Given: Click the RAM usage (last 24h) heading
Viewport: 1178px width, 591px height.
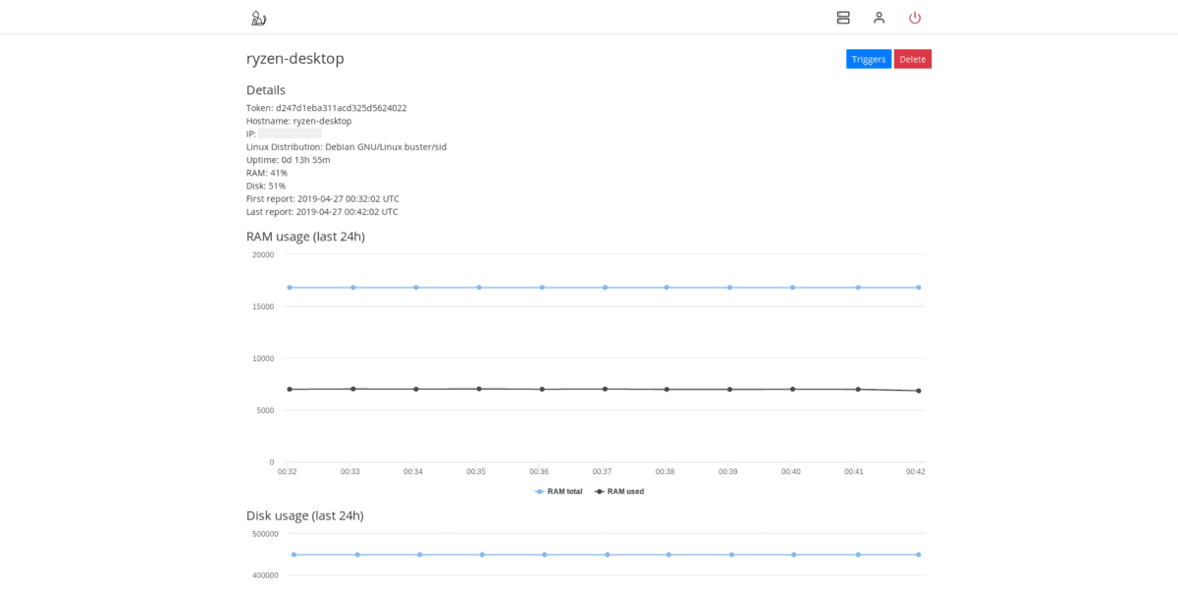Looking at the screenshot, I should [x=305, y=237].
